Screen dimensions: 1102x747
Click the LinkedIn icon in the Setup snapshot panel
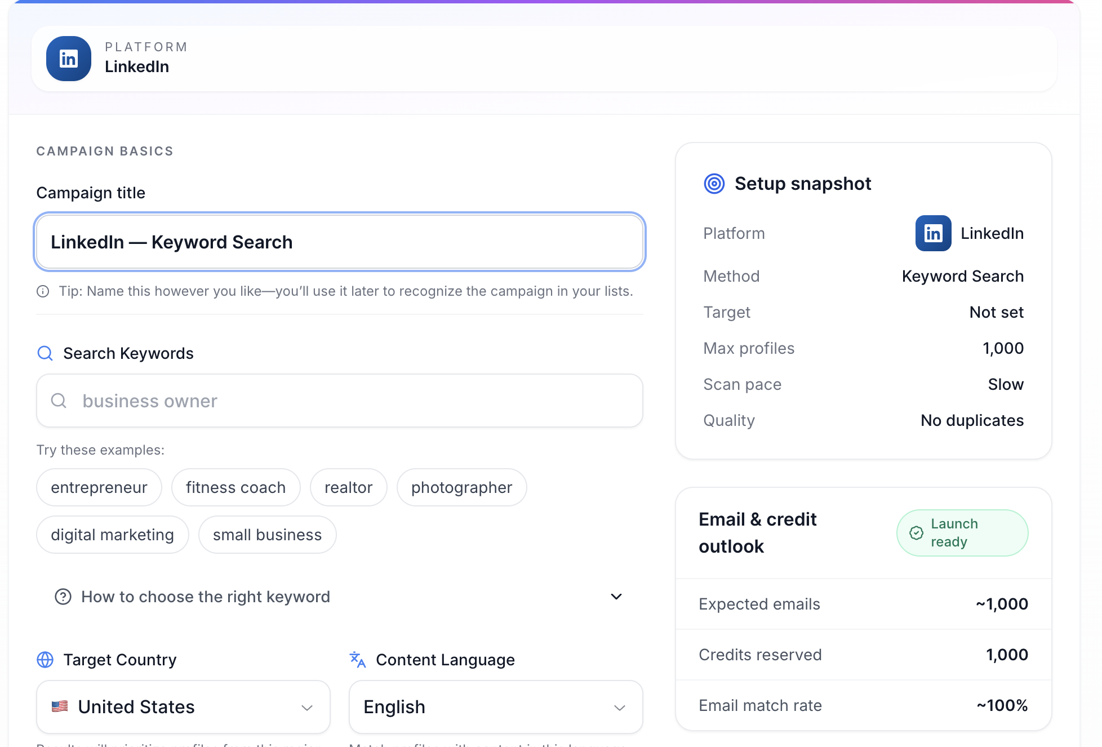click(x=932, y=233)
